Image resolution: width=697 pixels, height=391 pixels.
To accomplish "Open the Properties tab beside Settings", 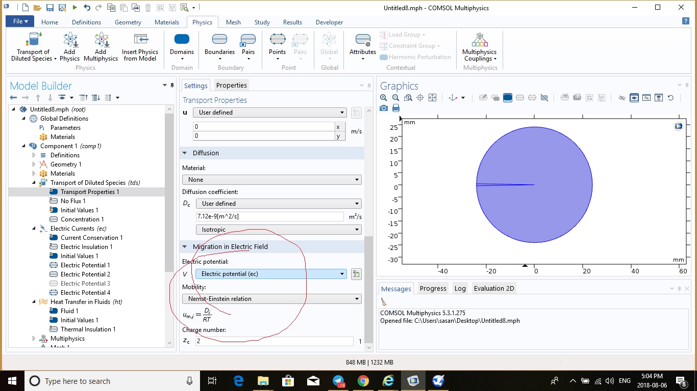I will pos(231,86).
